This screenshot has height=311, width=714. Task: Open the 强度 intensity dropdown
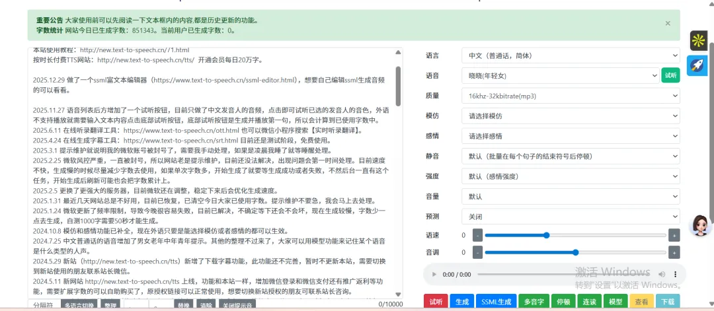pyautogui.click(x=571, y=176)
